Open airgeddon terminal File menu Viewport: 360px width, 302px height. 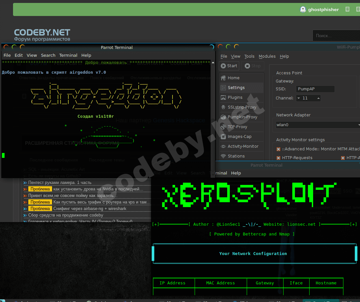pos(7,55)
